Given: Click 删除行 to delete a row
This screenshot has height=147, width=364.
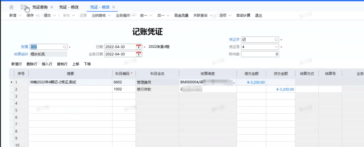Looking at the screenshot, I should coord(32,64).
